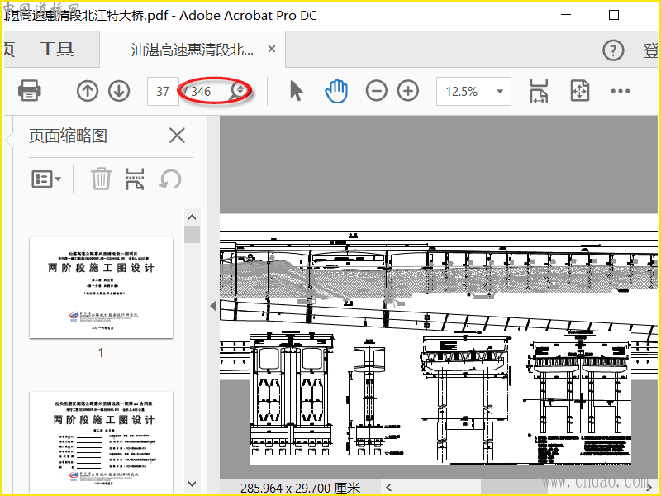This screenshot has height=496, width=661.
Task: Go to next page with down arrow
Action: click(119, 91)
